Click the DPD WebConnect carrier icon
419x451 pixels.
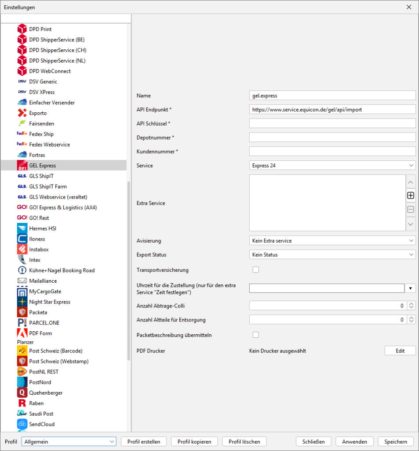coord(22,71)
